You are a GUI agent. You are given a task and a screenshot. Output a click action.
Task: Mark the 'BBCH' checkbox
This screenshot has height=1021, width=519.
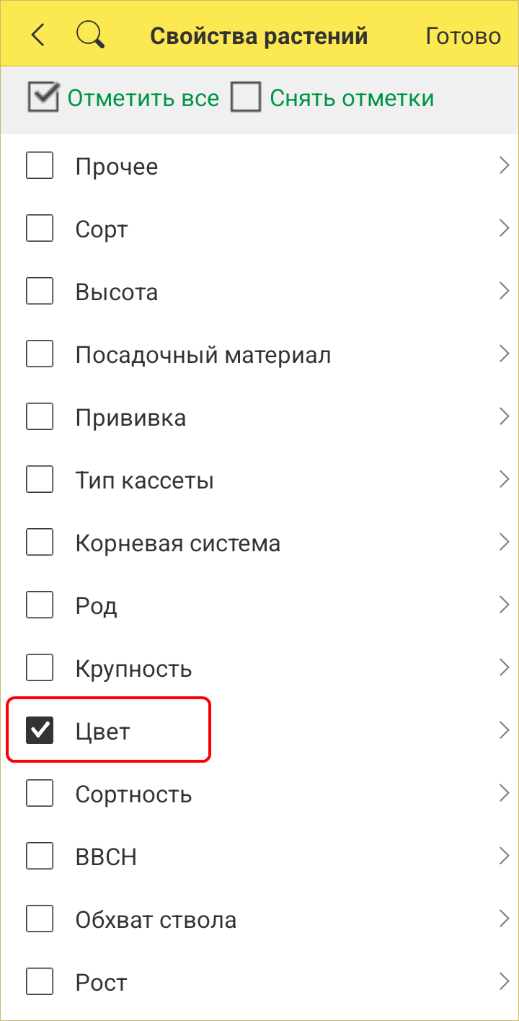click(40, 856)
